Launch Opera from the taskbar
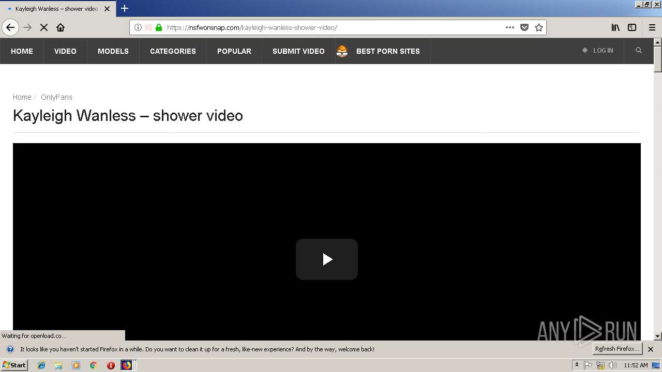The image size is (662, 372). pos(111,365)
